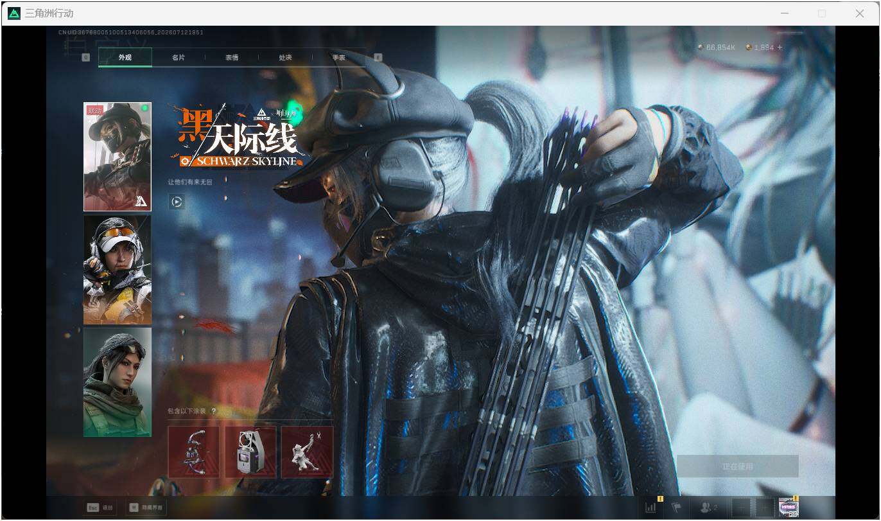Click the 1,884 premium currency balance
Image resolution: width=881 pixels, height=521 pixels.
(760, 48)
